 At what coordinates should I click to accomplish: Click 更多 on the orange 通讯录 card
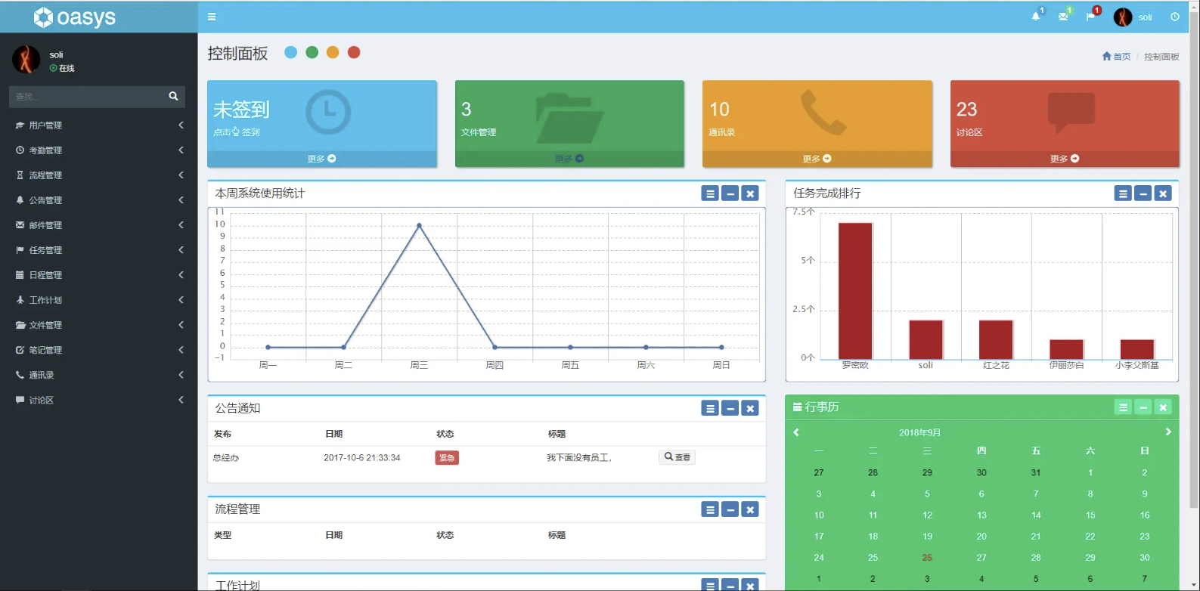coord(817,159)
